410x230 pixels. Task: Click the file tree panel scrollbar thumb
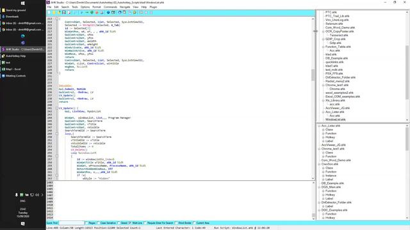407,72
